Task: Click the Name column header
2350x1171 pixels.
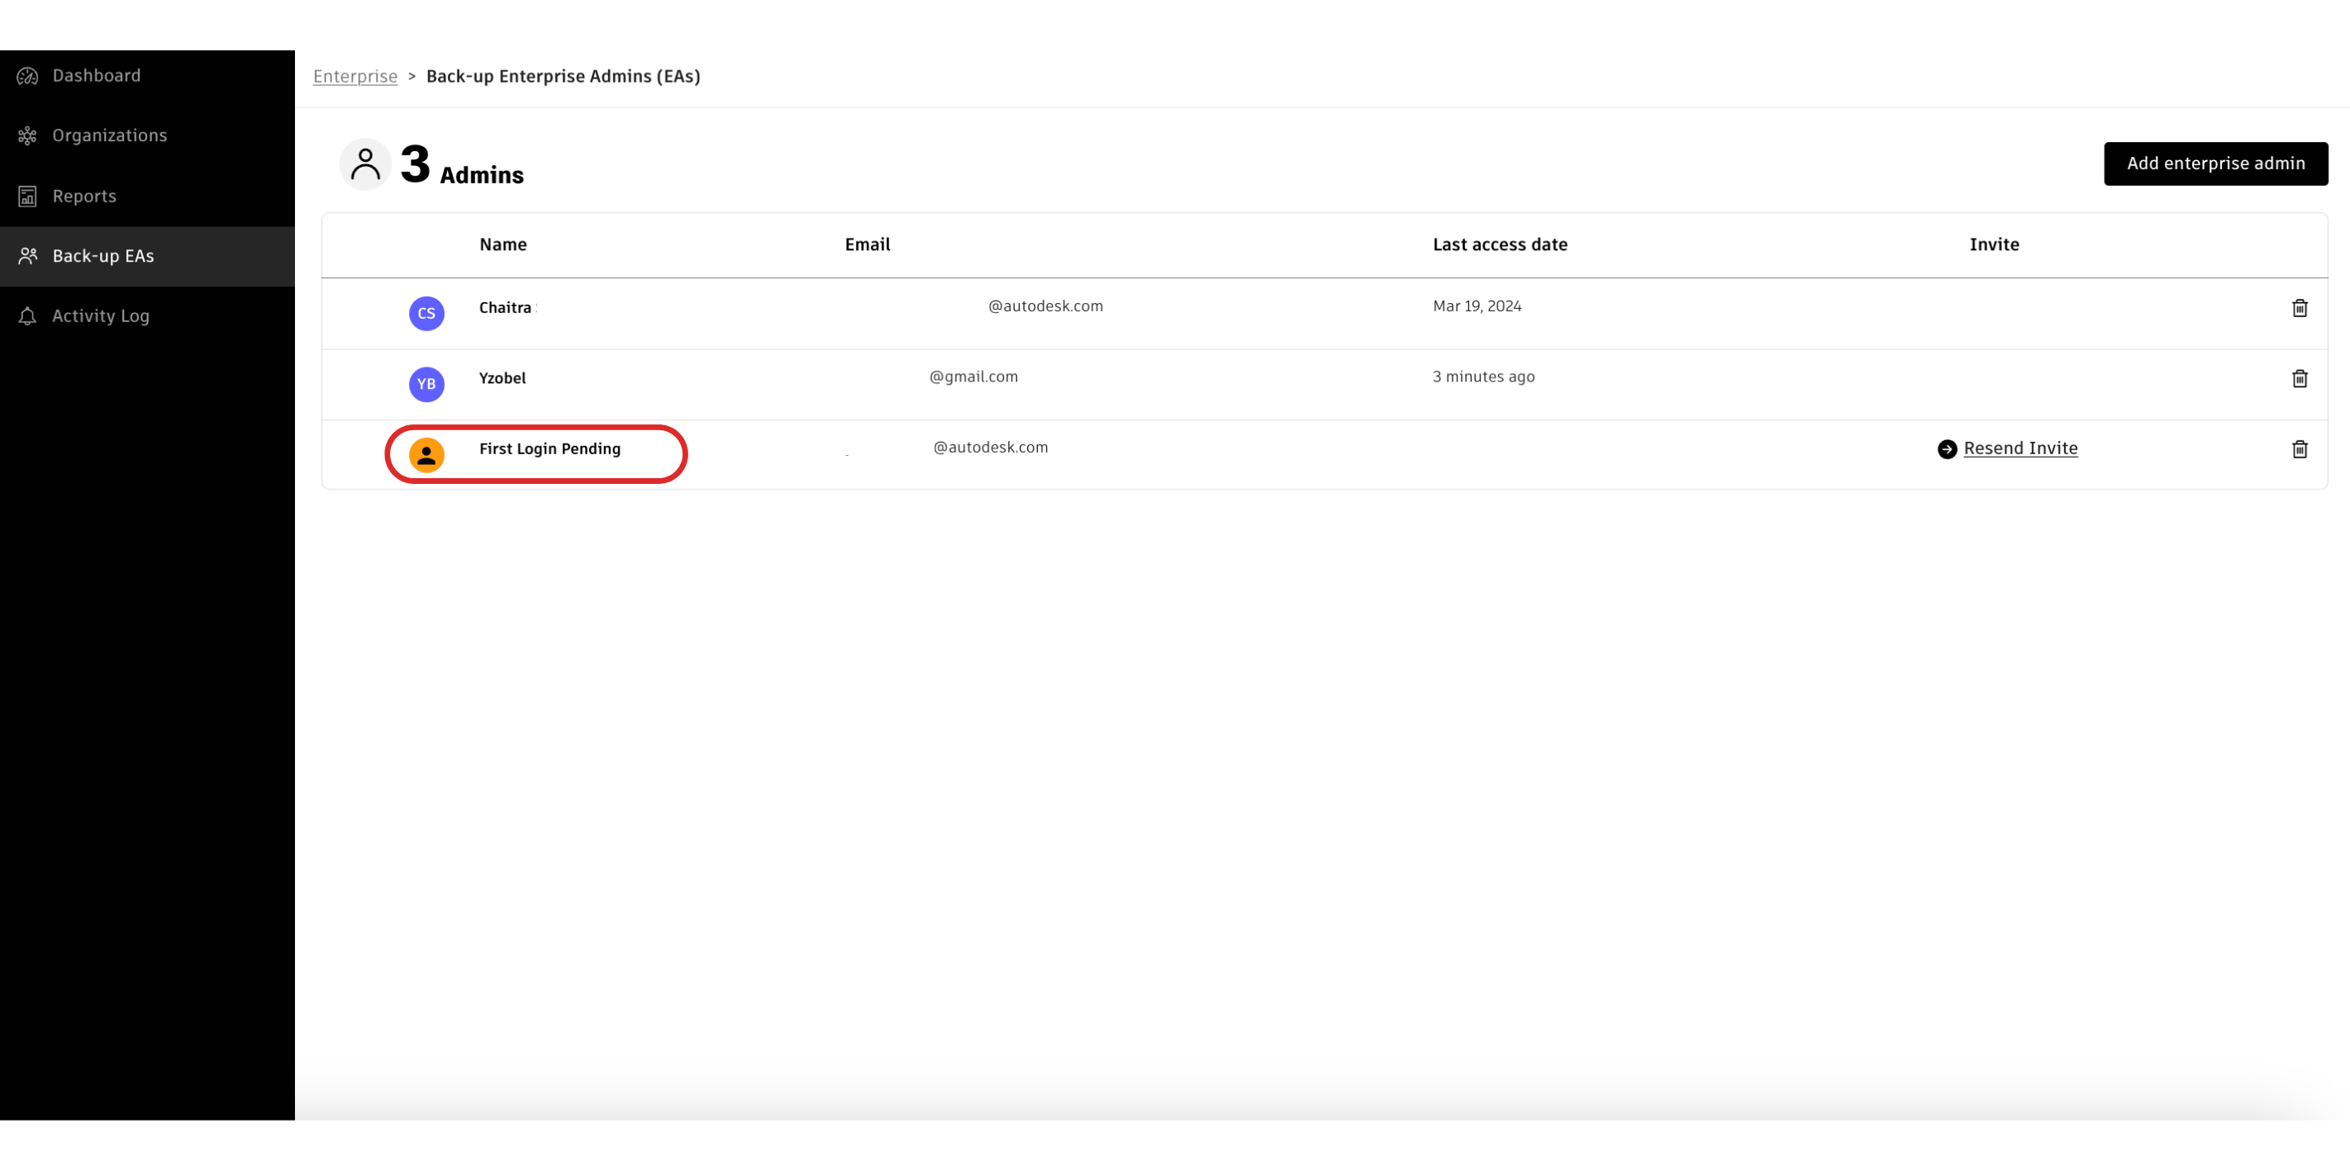Action: point(502,244)
